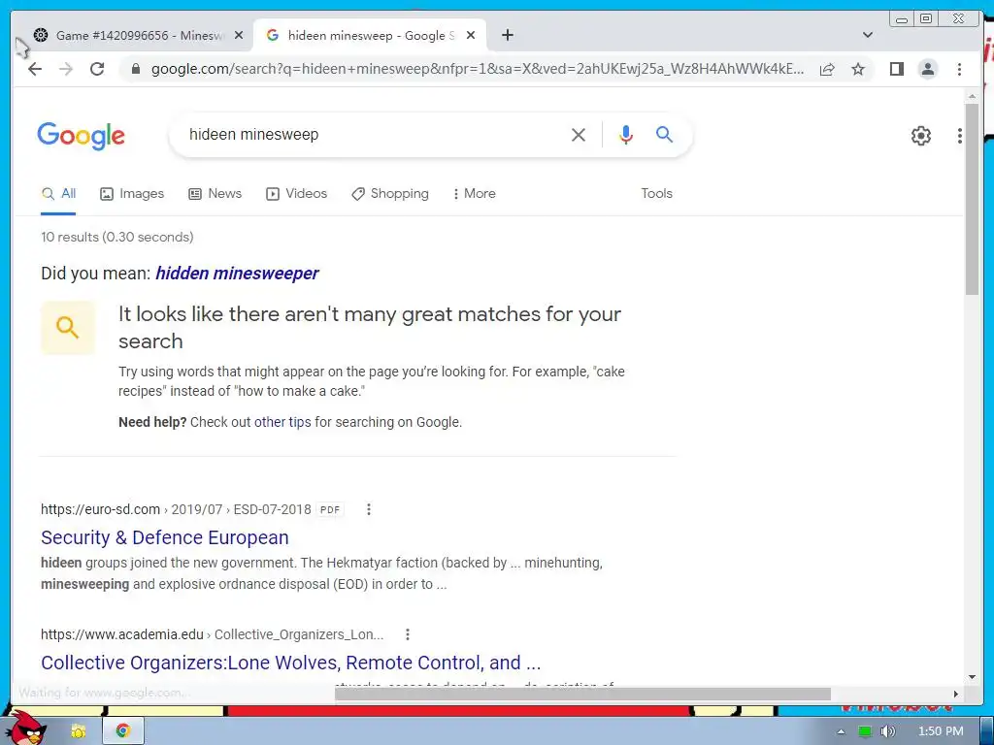Select the hideen minesweep Google Search tab
This screenshot has width=994, height=745.
370,36
